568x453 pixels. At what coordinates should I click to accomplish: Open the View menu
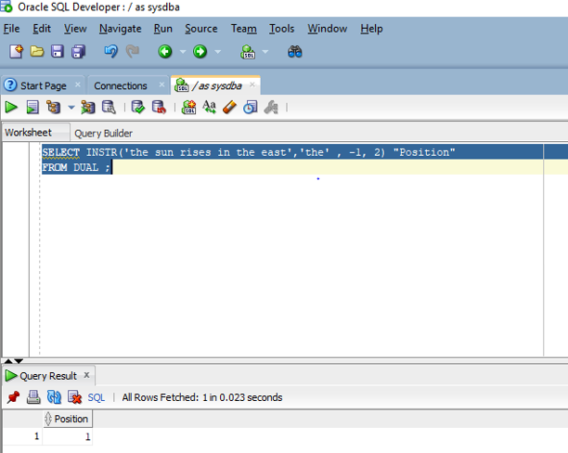click(75, 29)
